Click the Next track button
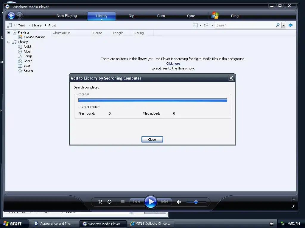This screenshot has width=305, height=228. pos(164,202)
